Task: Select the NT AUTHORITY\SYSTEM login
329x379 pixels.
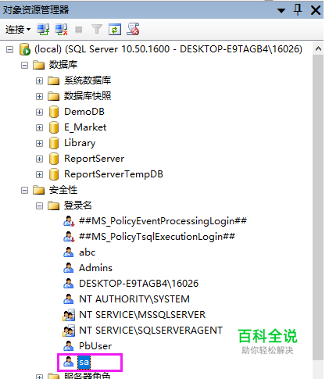Action: click(x=134, y=299)
